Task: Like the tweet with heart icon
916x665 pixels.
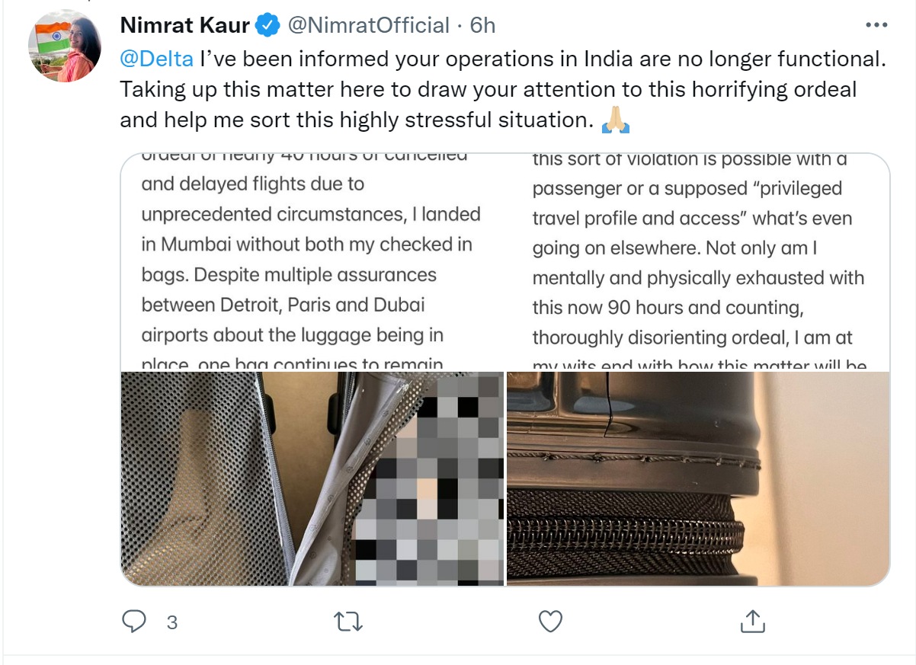Action: [x=550, y=622]
